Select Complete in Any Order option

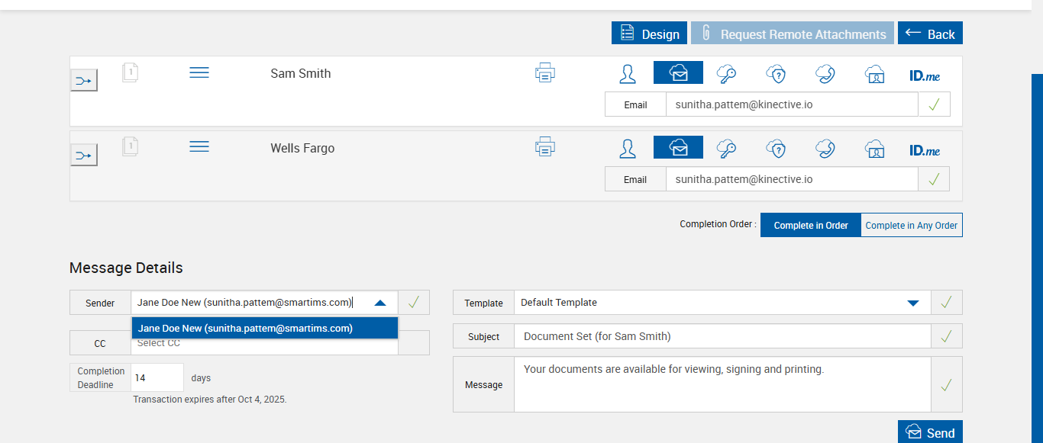(x=911, y=226)
